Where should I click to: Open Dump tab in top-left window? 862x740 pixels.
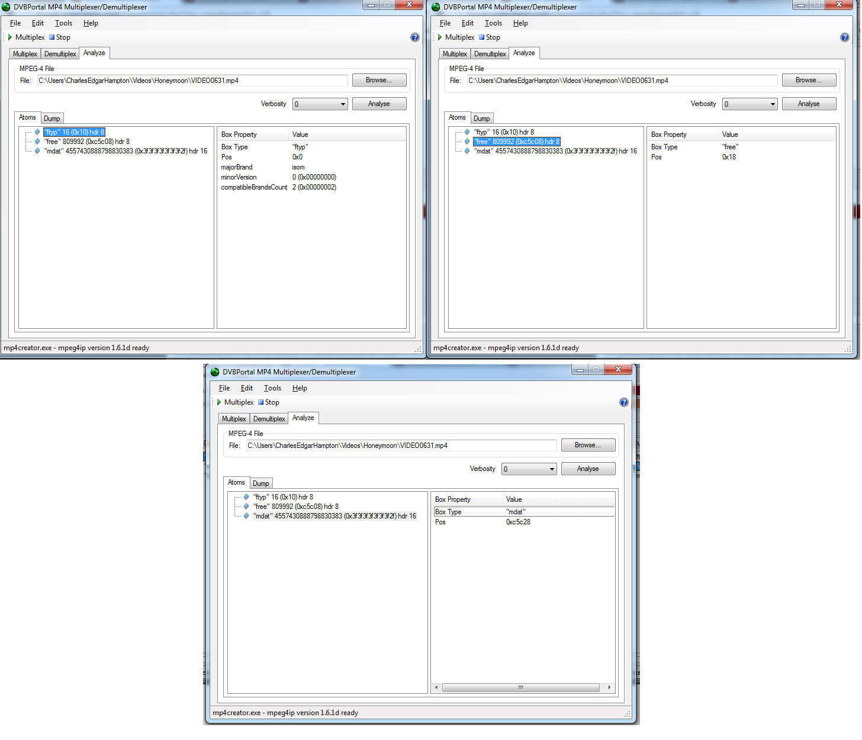coord(52,118)
